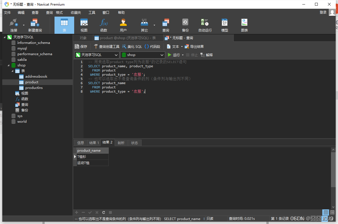The height and width of the screenshot is (224, 338).
Task: Click the product_name column header
Action: click(92, 151)
